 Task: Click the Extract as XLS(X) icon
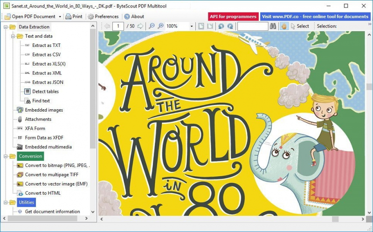[x=28, y=64]
